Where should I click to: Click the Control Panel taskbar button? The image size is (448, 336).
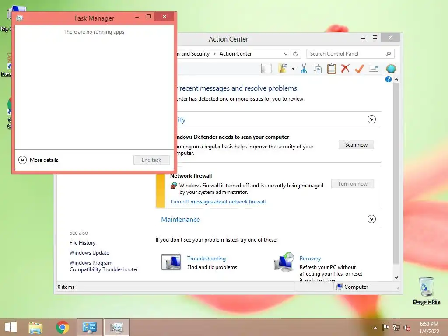(90, 327)
